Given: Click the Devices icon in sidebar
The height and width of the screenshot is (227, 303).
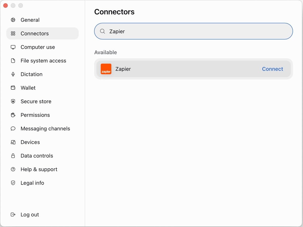Looking at the screenshot, I should [x=13, y=142].
